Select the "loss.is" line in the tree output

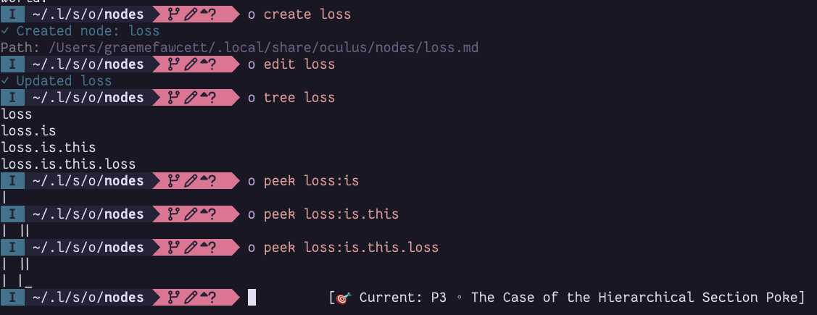click(28, 131)
